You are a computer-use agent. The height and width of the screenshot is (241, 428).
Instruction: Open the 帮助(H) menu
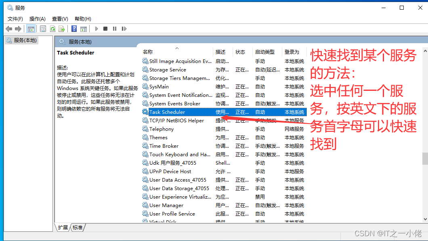pyautogui.click(x=83, y=19)
